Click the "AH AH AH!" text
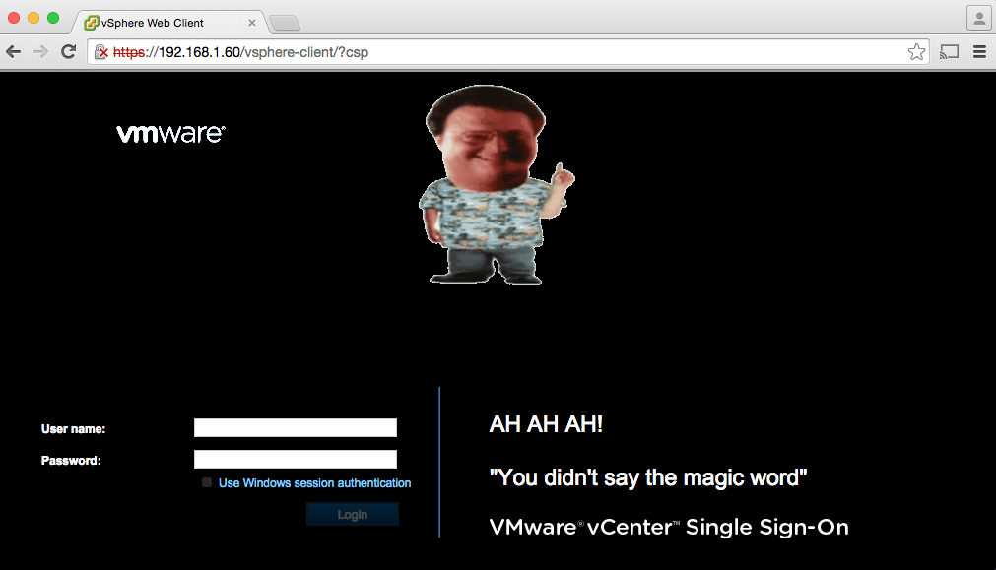This screenshot has width=996, height=570. [x=546, y=424]
